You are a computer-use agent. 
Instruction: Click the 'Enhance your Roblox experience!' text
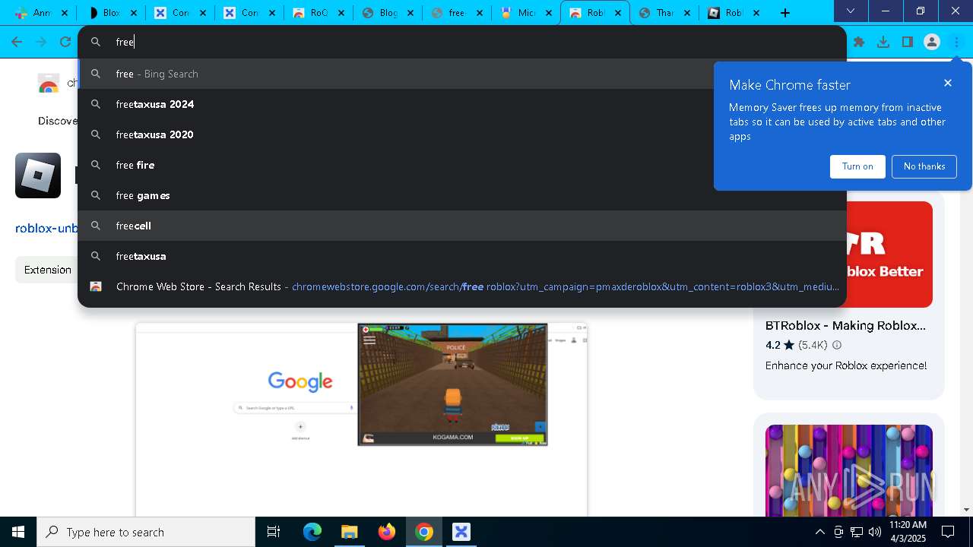(846, 365)
